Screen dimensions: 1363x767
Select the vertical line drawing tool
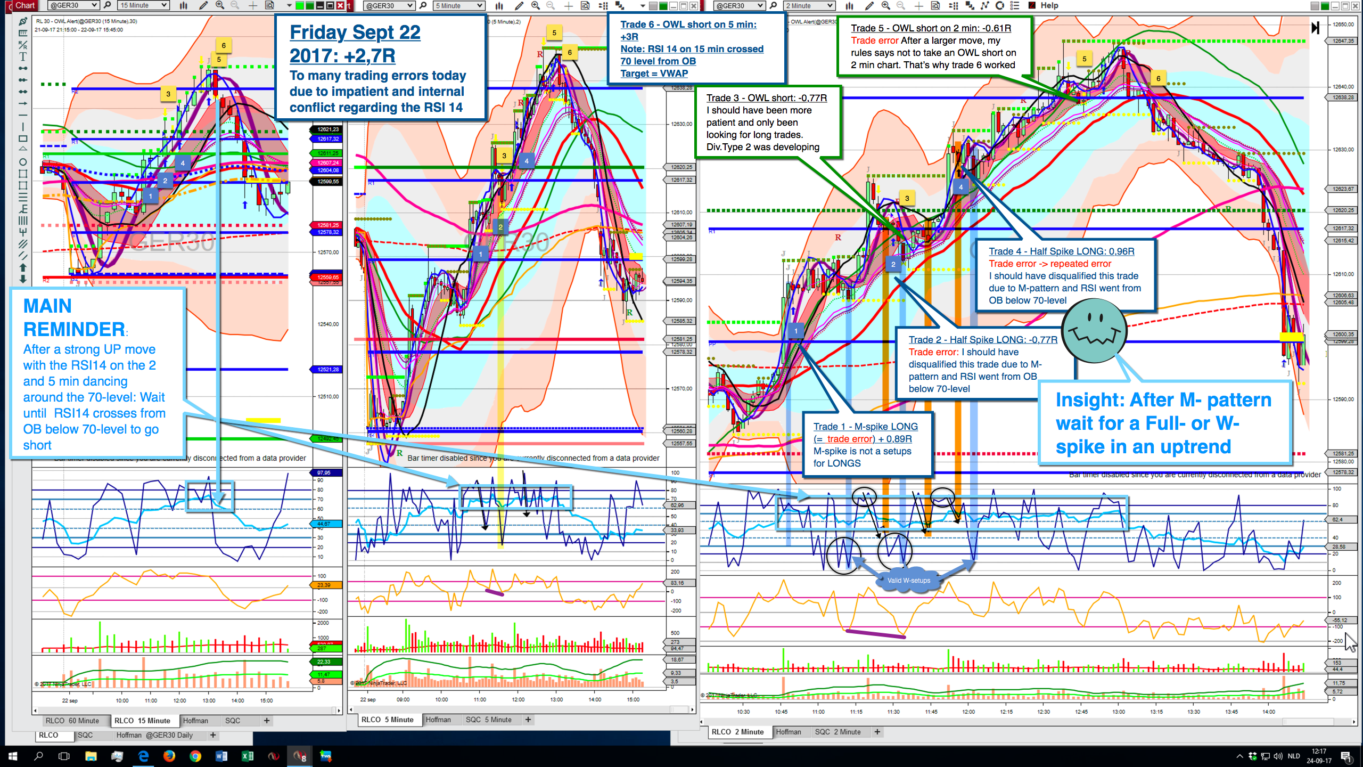23,127
